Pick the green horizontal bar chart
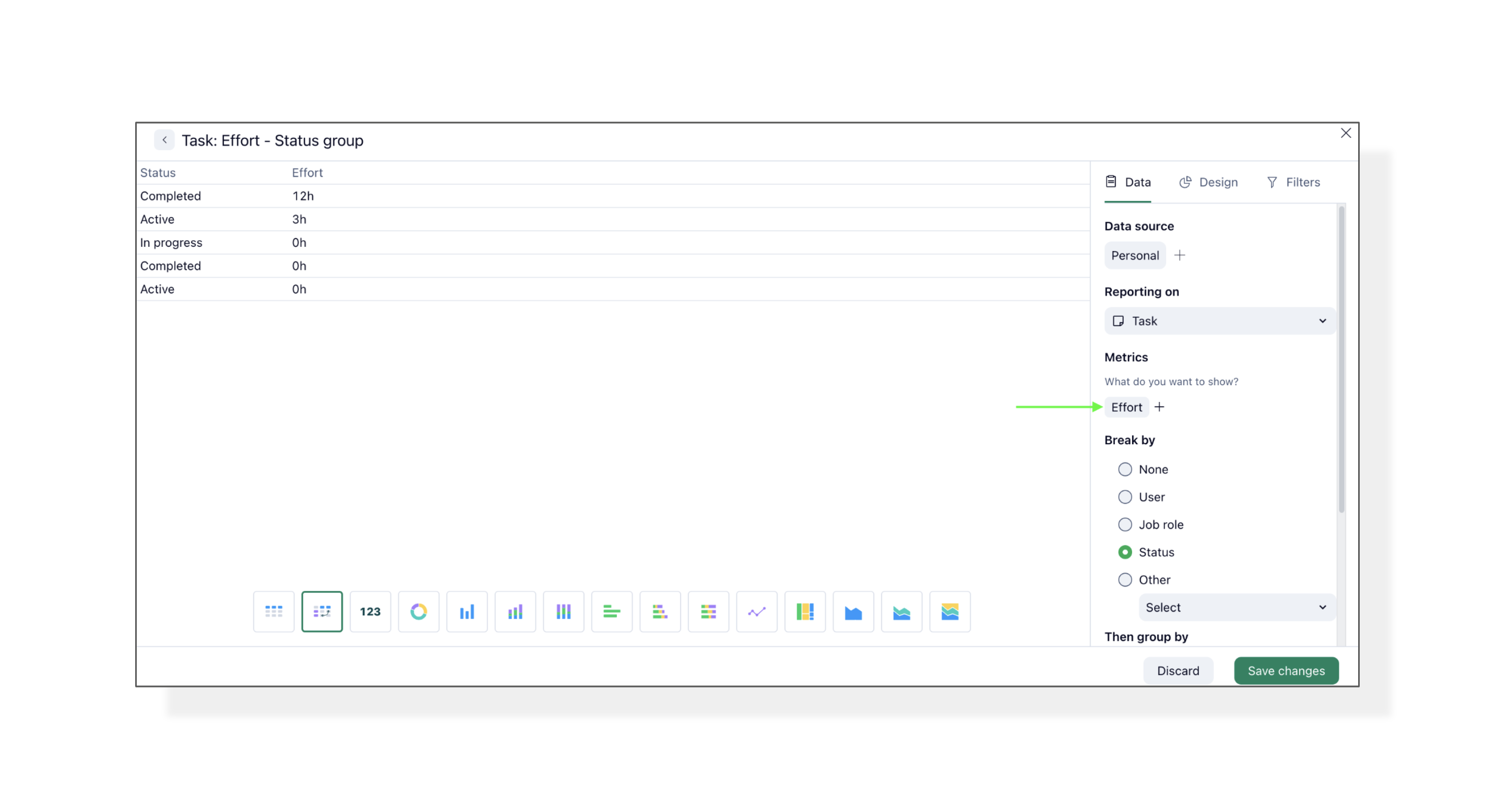The image size is (1497, 808). (611, 611)
